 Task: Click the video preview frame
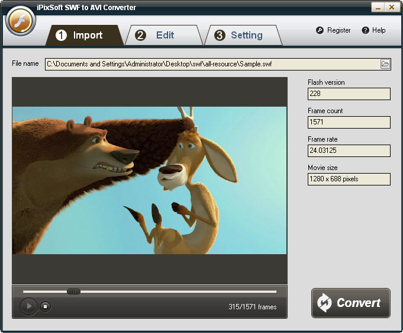pyautogui.click(x=149, y=180)
